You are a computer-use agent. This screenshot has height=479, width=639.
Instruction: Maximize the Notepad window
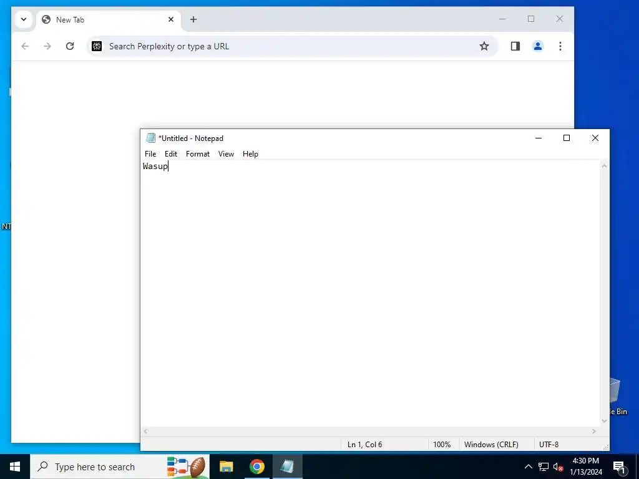point(567,138)
